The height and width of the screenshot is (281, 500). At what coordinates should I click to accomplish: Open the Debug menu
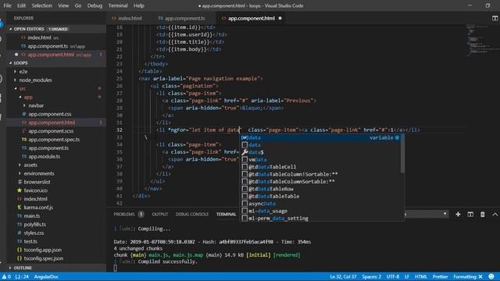[x=95, y=5]
